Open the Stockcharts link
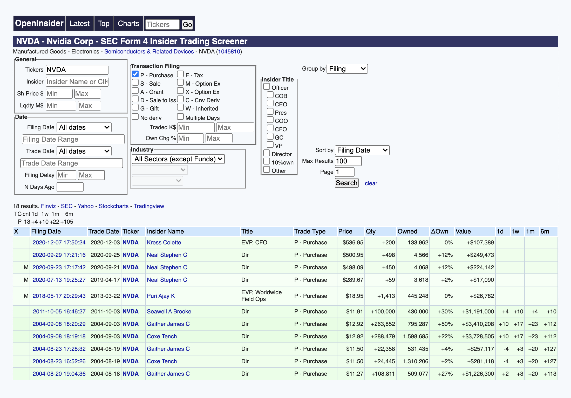This screenshot has height=398, width=571. pos(114,206)
